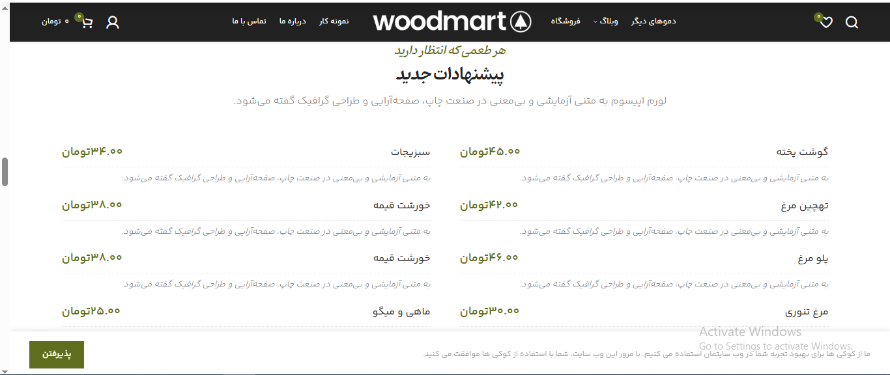Open the تماس با ما menu item
This screenshot has width=890, height=375.
click(250, 20)
